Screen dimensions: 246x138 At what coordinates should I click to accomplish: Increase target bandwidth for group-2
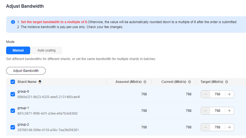tap(229, 127)
